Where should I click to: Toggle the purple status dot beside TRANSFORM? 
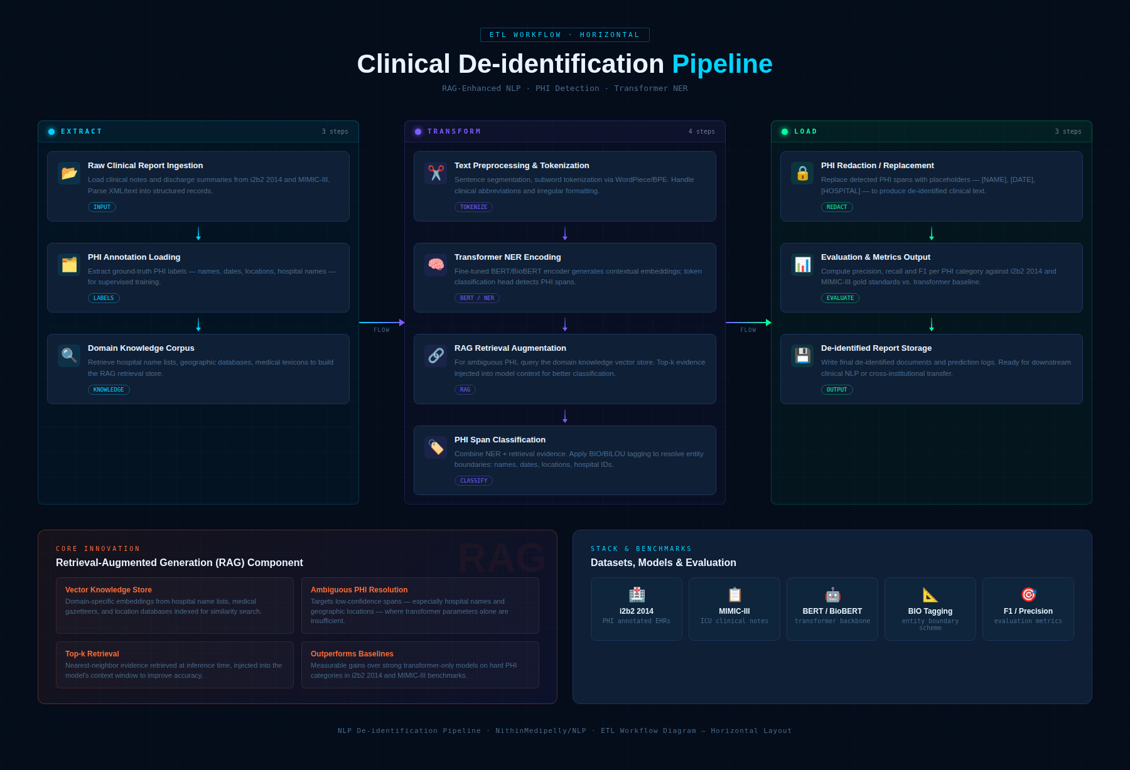417,131
